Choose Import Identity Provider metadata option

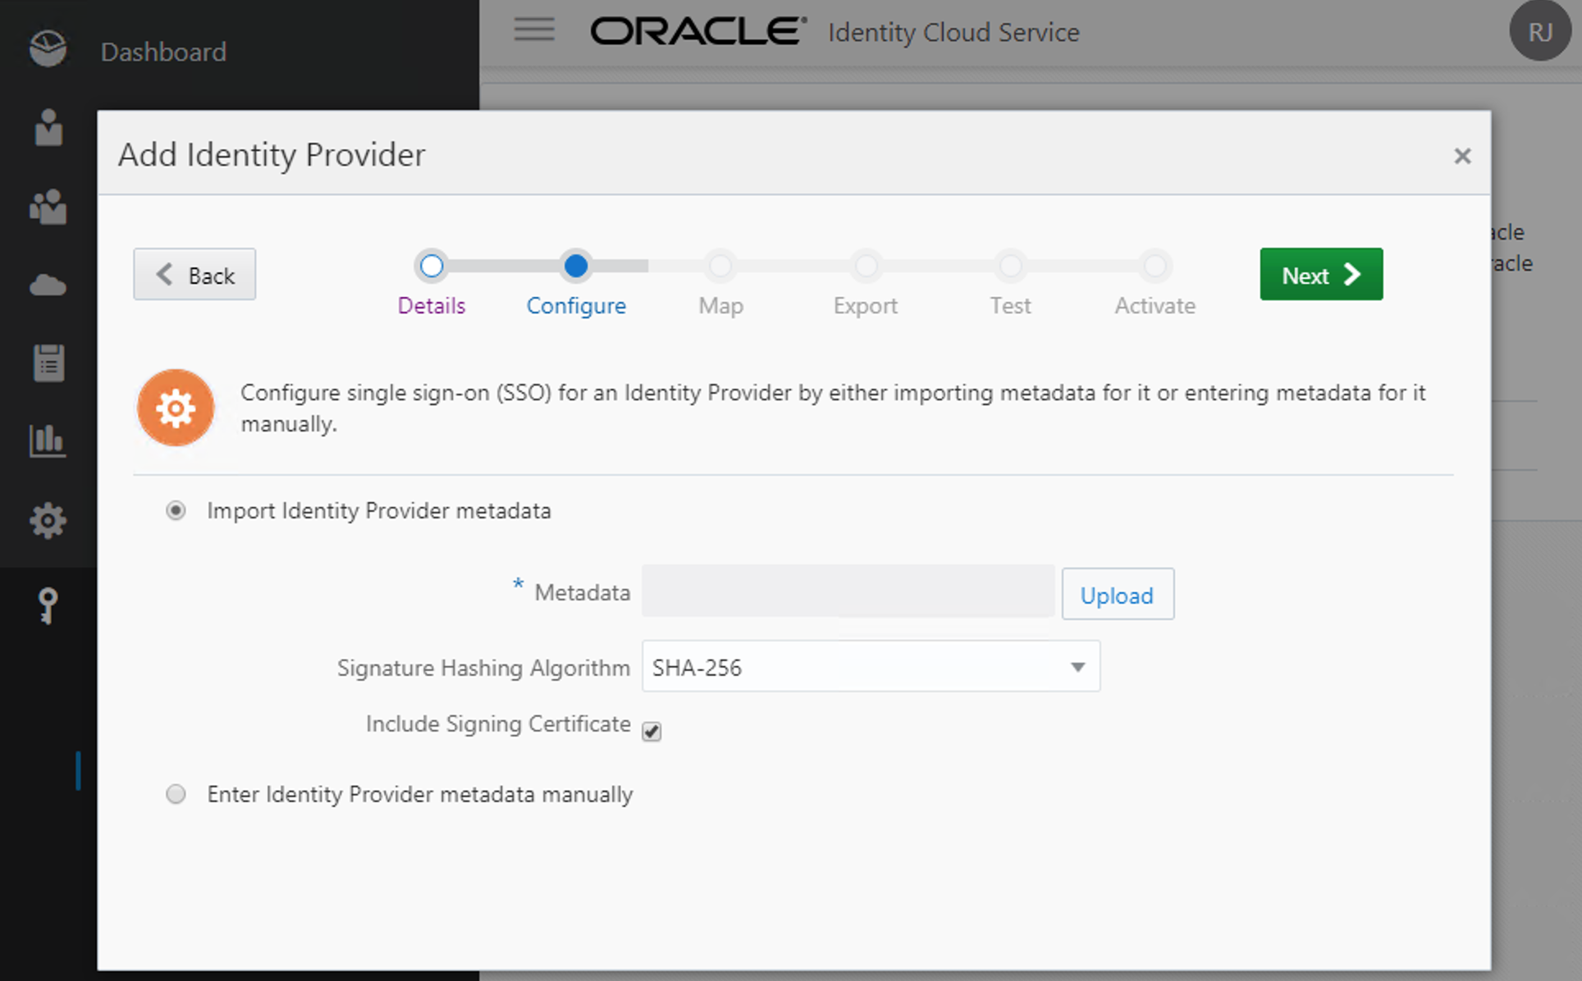(176, 510)
